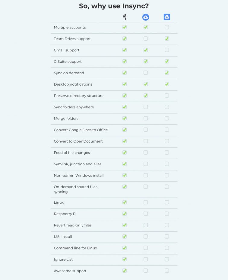The height and width of the screenshot is (280, 228).
Task: Toggle Drive File Stream checkbox for Multiple accounts
Action: tap(167, 27)
